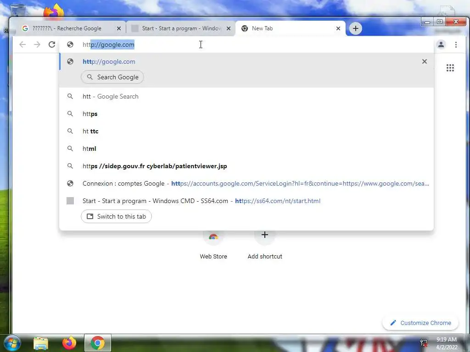The height and width of the screenshot is (352, 470).
Task: Open the SS64.com start.html suggestion
Action: (x=246, y=201)
